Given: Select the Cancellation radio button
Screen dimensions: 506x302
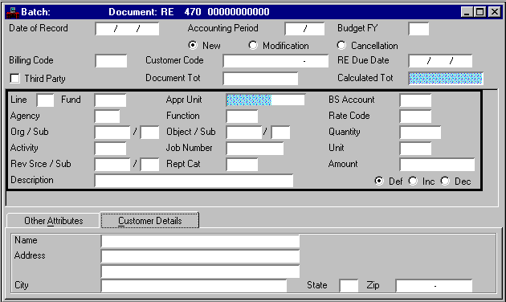Looking at the screenshot, I should [x=341, y=45].
